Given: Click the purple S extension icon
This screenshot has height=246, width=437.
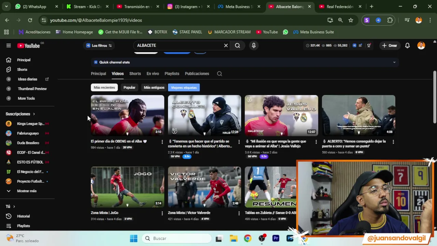Looking at the screenshot, I should tap(367, 20).
